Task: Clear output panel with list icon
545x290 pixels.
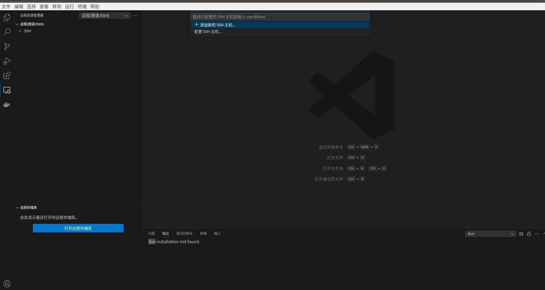Action: (x=521, y=234)
